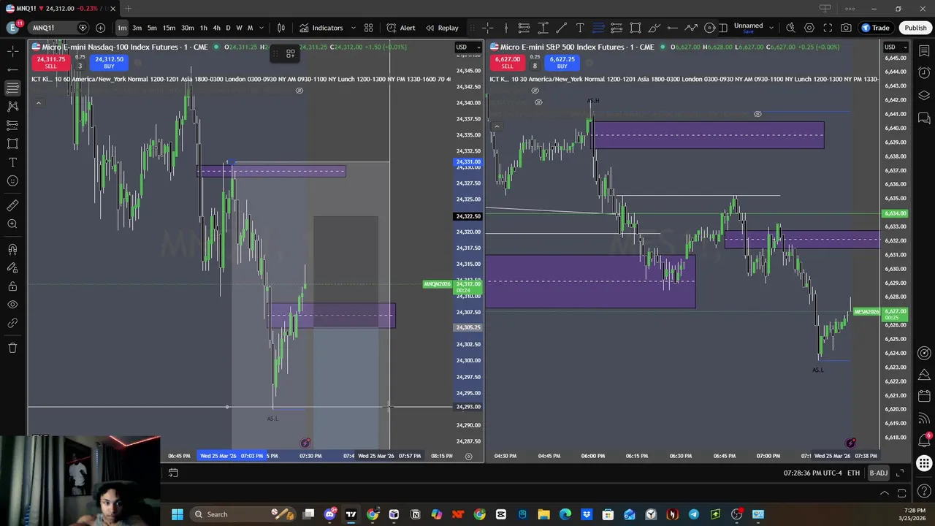This screenshot has height=526, width=935.
Task: Expand the timeframe intervals dropdown
Action: pyautogui.click(x=262, y=28)
